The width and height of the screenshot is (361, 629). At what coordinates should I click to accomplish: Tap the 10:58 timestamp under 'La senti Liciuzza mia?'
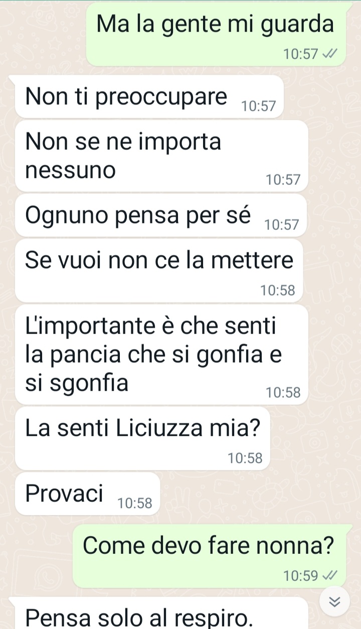(245, 458)
